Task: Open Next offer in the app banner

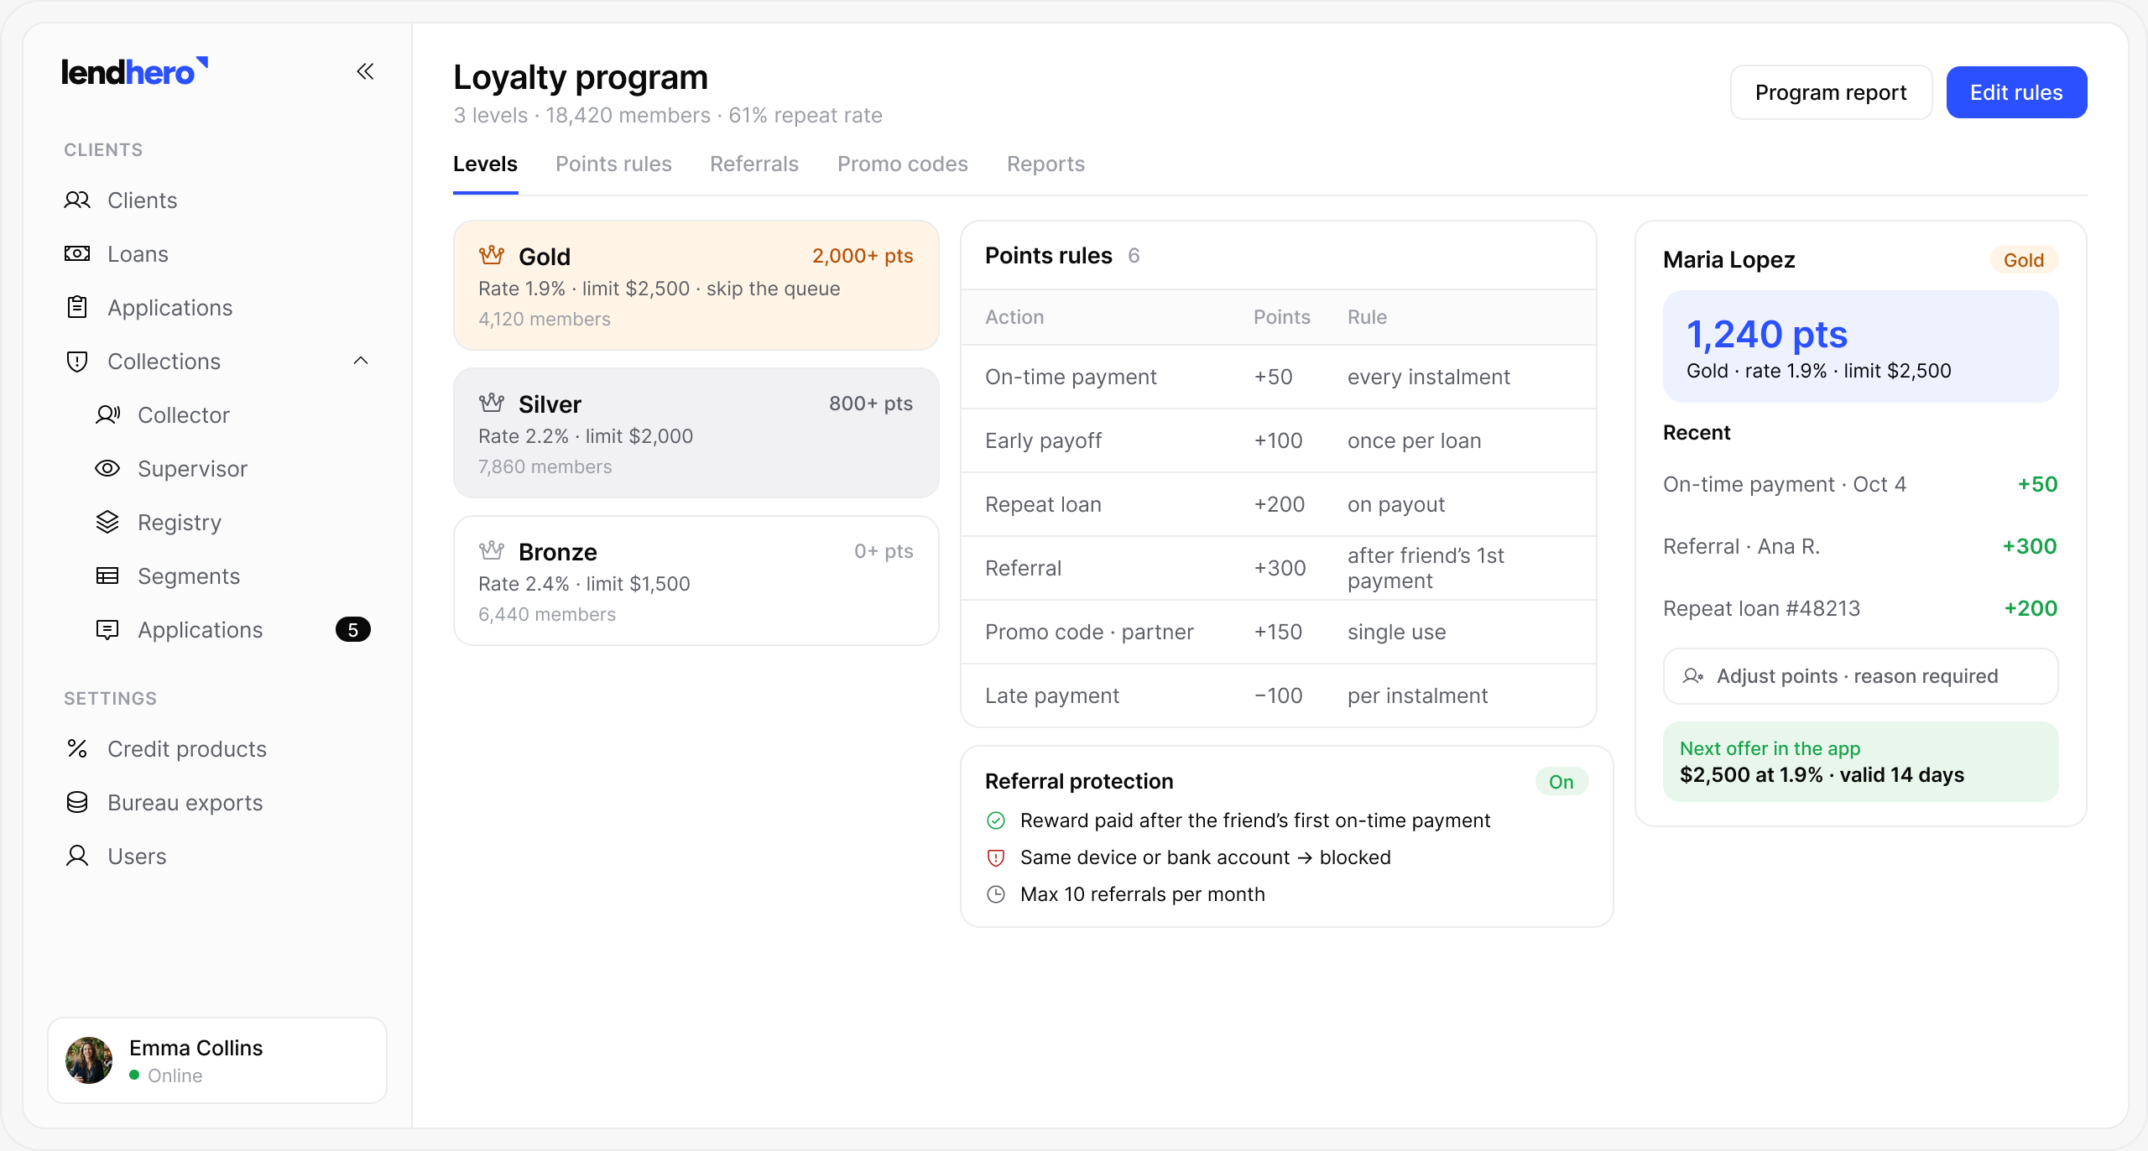Action: [x=1860, y=762]
